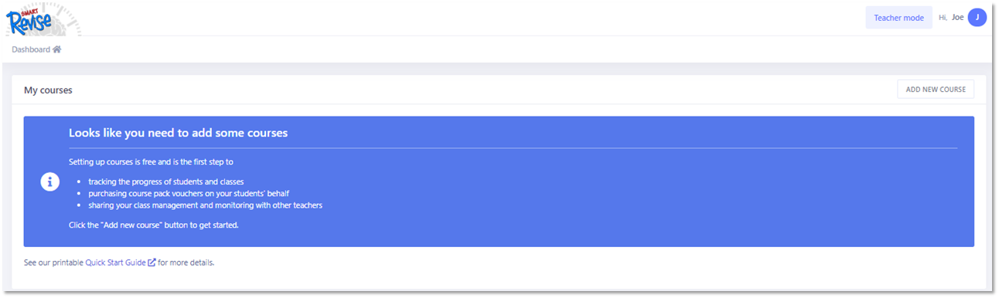Click the external link icon after Quick Start Guide

(x=152, y=263)
